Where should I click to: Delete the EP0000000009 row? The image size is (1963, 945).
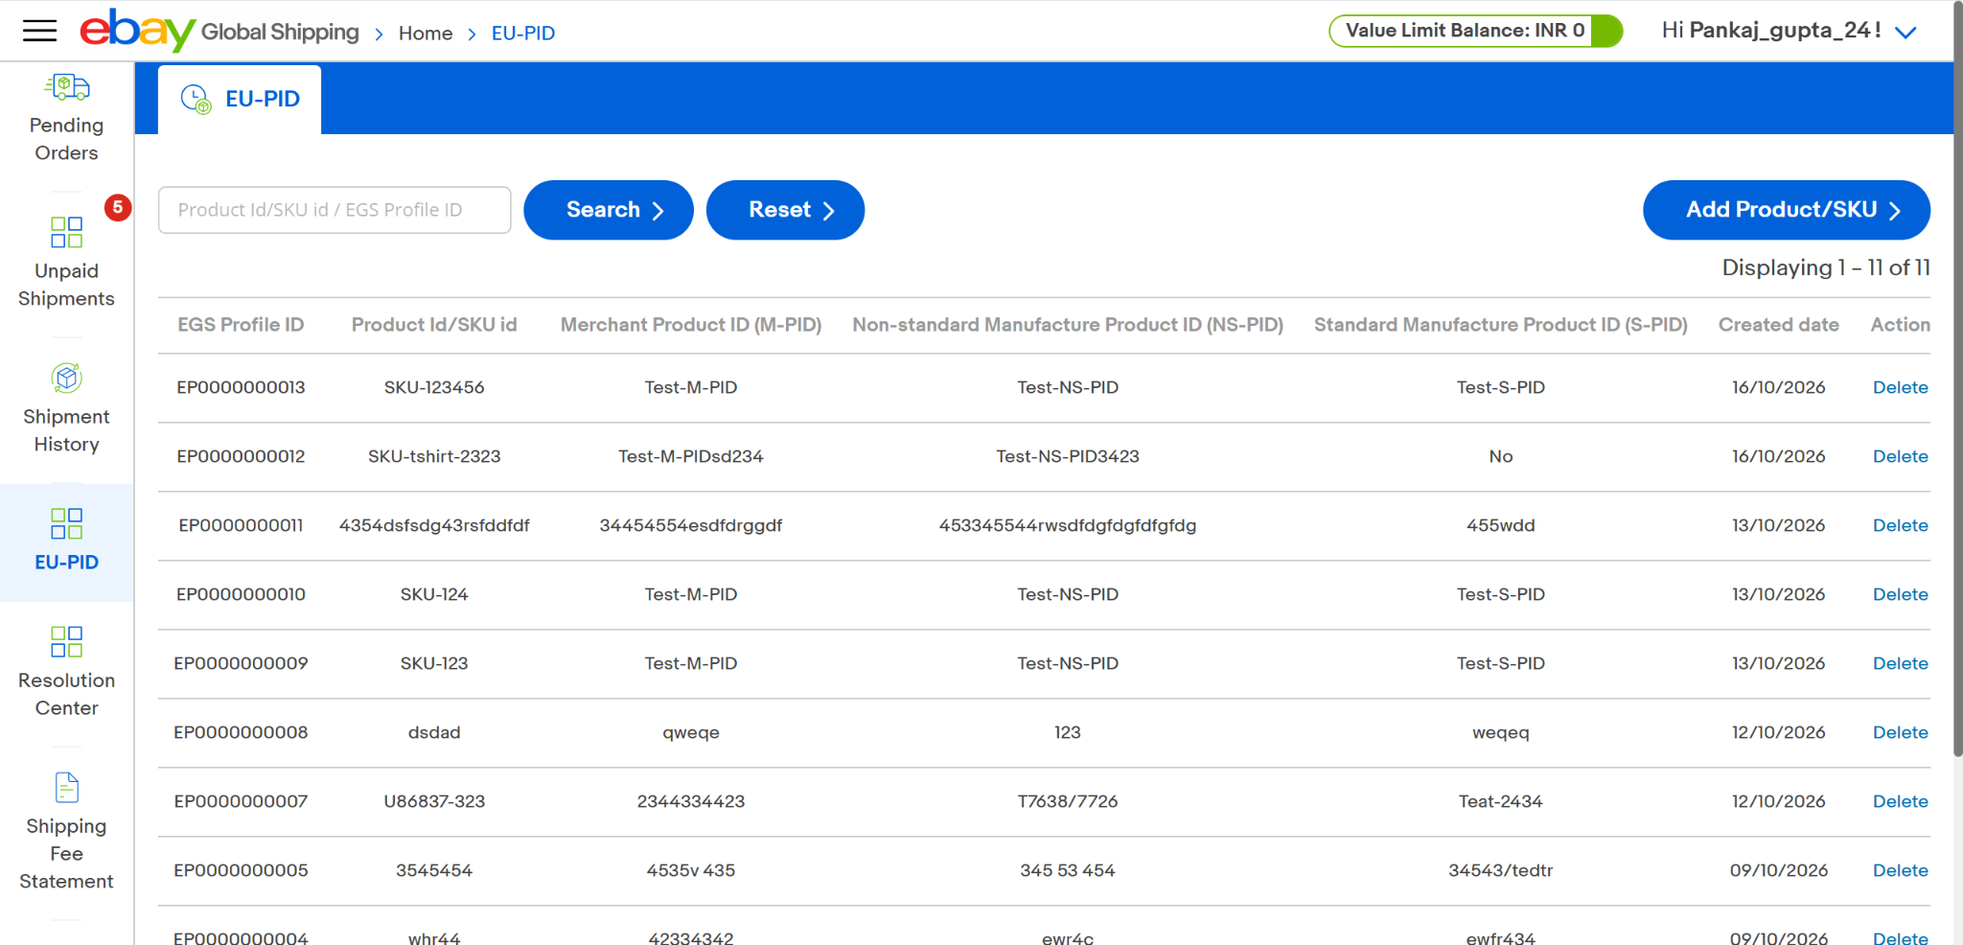point(1900,663)
